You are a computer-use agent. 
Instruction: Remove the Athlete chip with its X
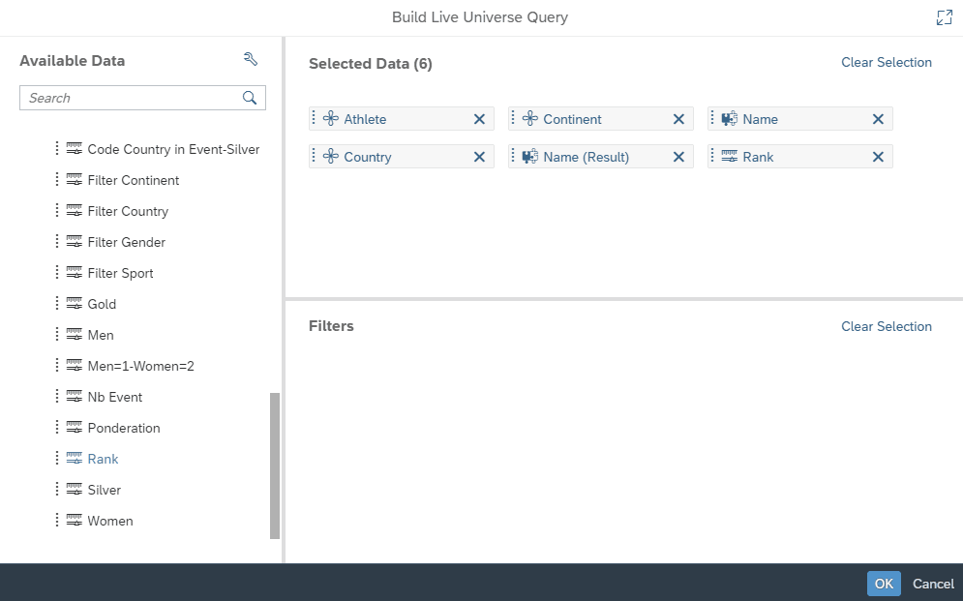point(479,119)
